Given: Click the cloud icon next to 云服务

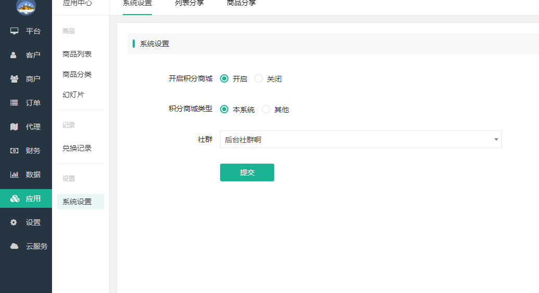Looking at the screenshot, I should [14, 246].
